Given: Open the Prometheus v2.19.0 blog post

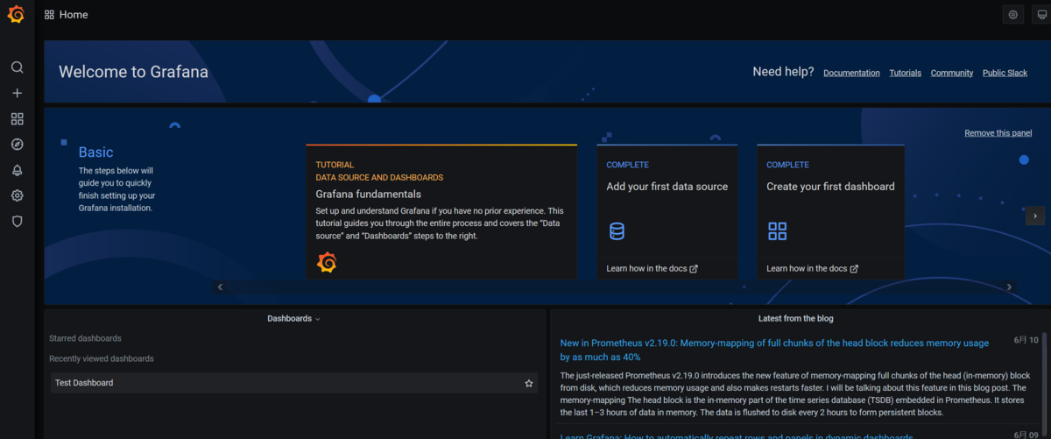Looking at the screenshot, I should pos(774,350).
